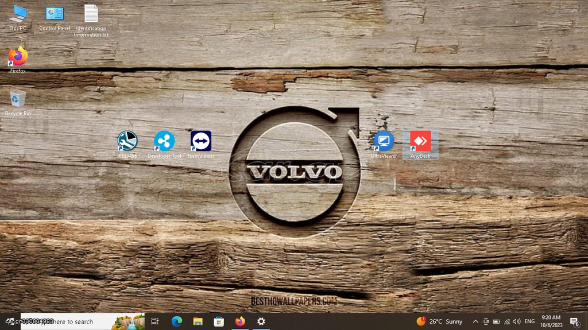
Task: Open File Explorer from the taskbar
Action: [198, 321]
